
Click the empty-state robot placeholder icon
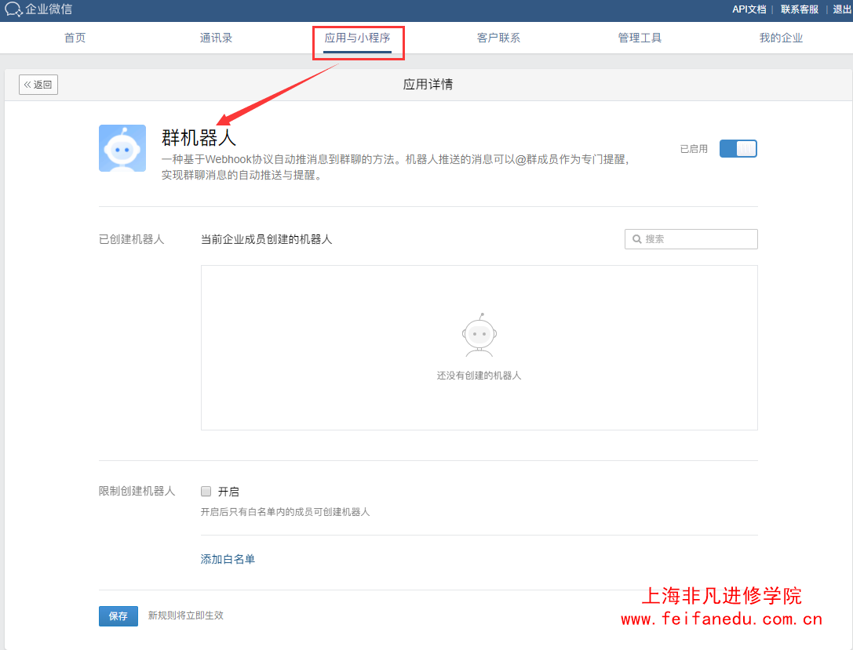(479, 335)
